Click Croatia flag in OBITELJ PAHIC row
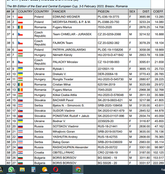165x174 pixels. tap(20, 152)
